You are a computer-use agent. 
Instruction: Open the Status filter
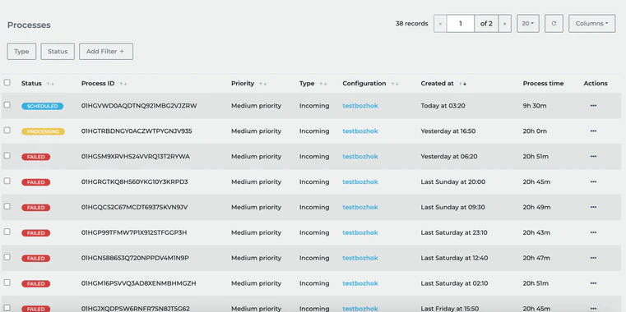click(x=58, y=52)
